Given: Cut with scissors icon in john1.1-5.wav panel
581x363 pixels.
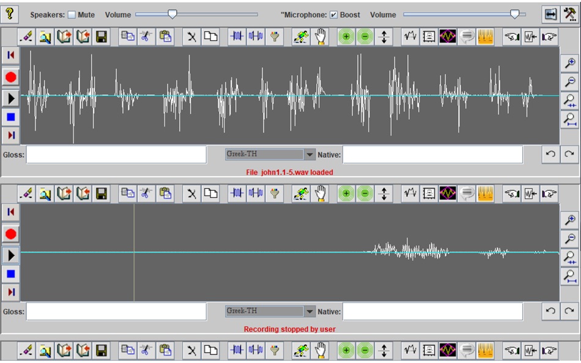Looking at the screenshot, I should point(146,37).
